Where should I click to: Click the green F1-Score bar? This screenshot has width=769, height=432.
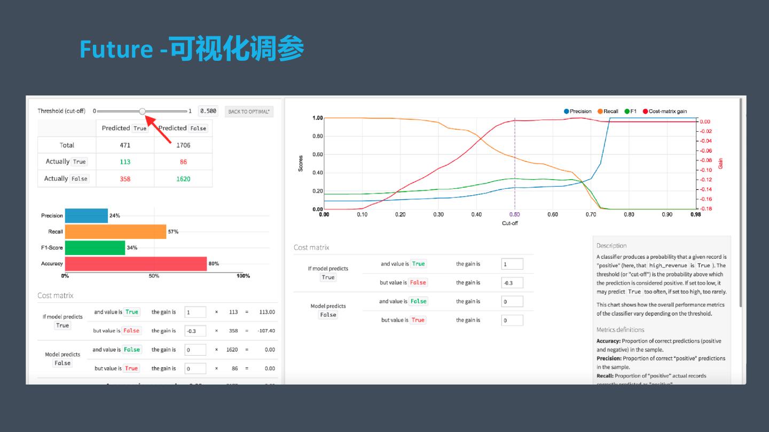pos(95,247)
